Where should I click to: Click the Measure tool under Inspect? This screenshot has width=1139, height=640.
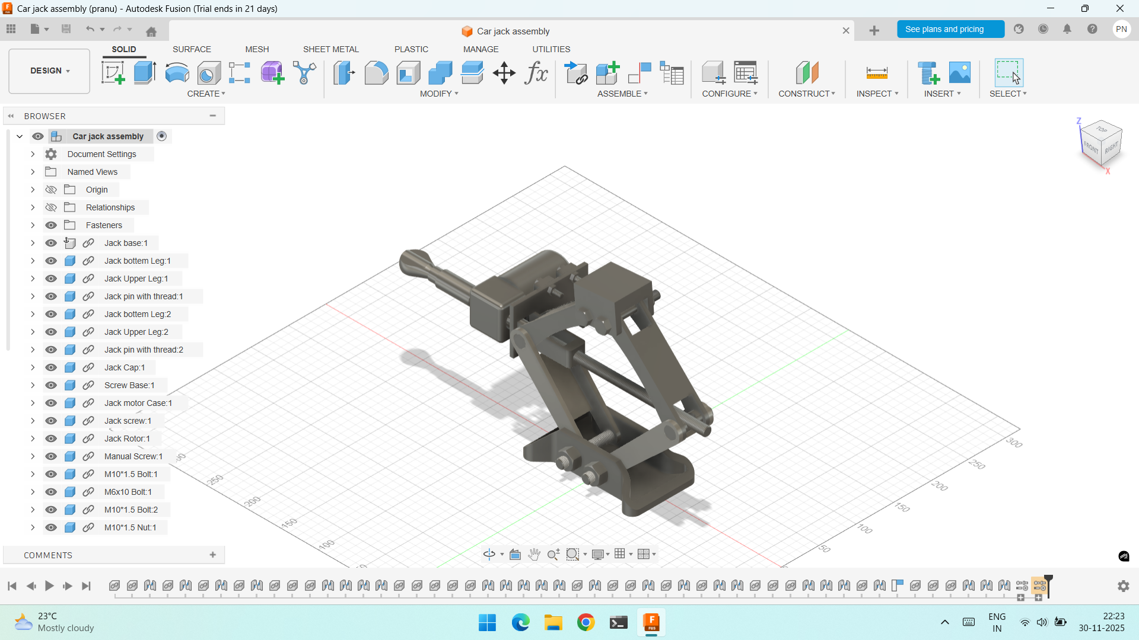click(877, 73)
